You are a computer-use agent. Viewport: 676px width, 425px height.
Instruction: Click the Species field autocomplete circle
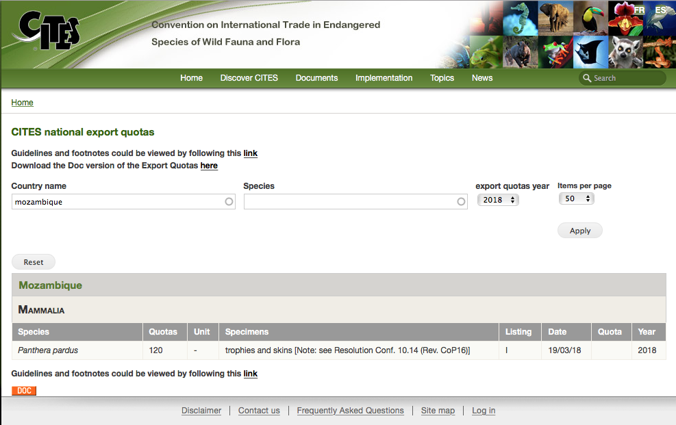click(461, 202)
